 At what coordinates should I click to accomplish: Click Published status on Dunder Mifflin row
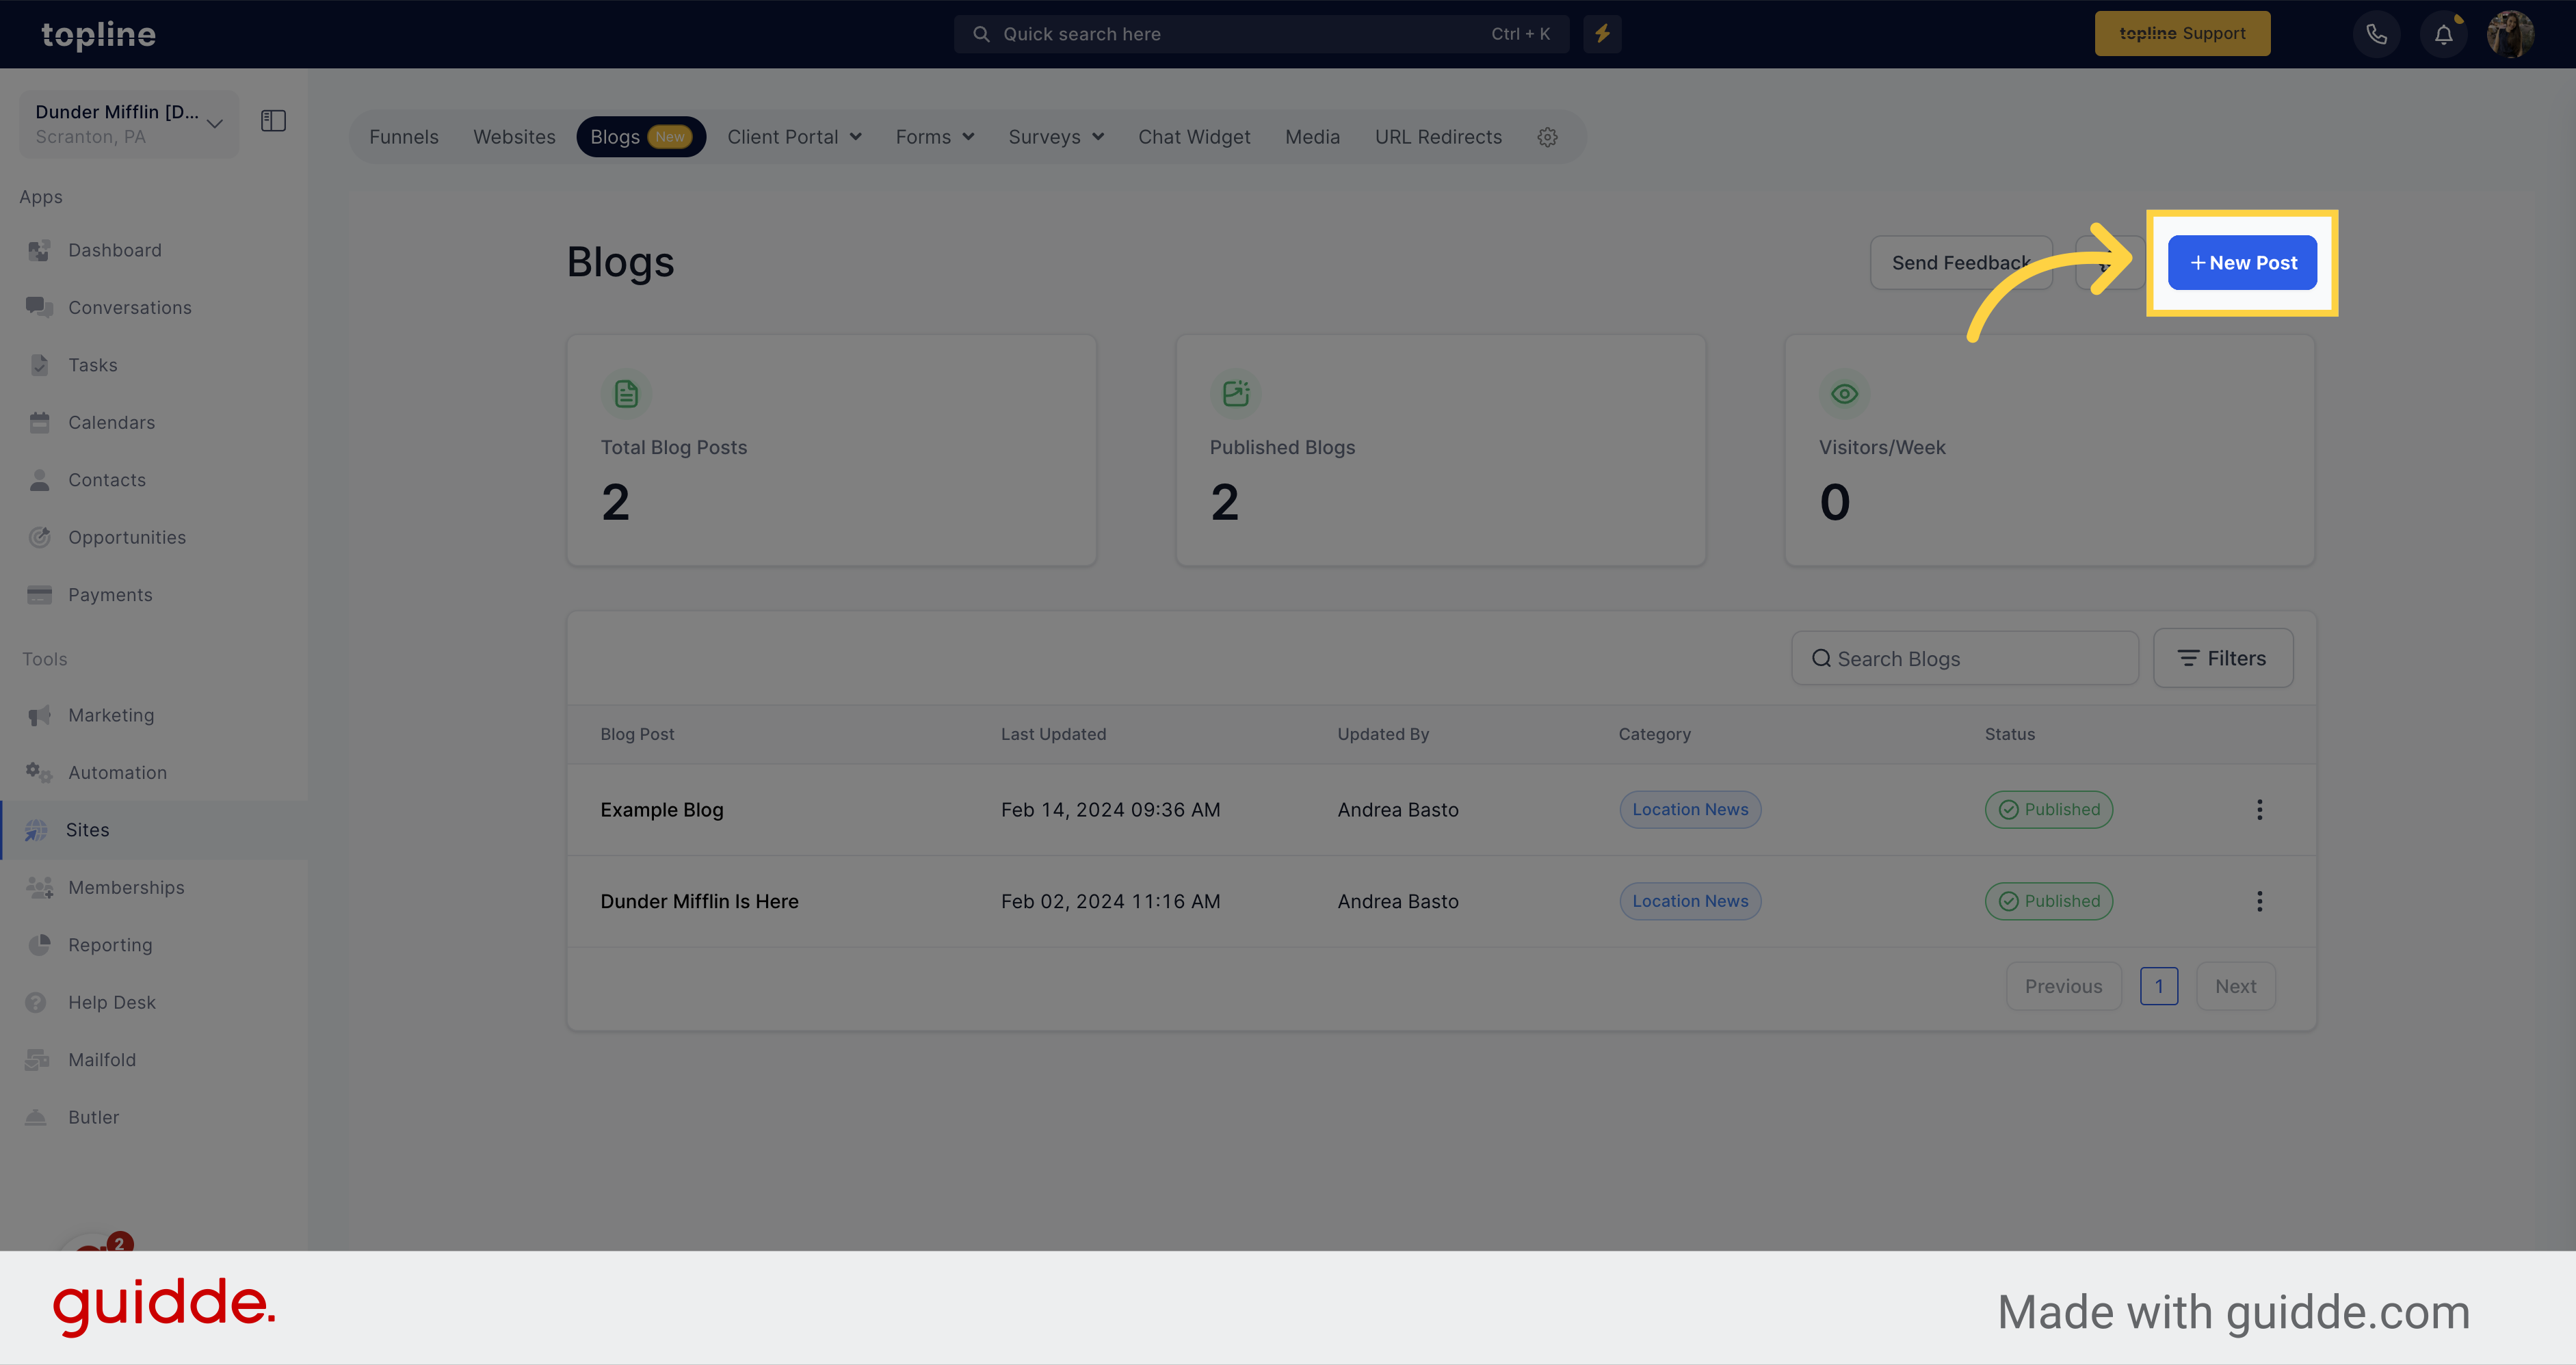tap(2048, 901)
